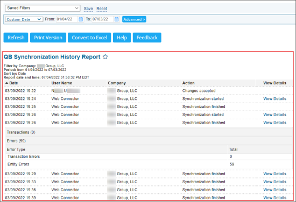Image resolution: width=296 pixels, height=202 pixels.
Task: Click the QB Synchronization History Report title
Action: tap(52, 57)
